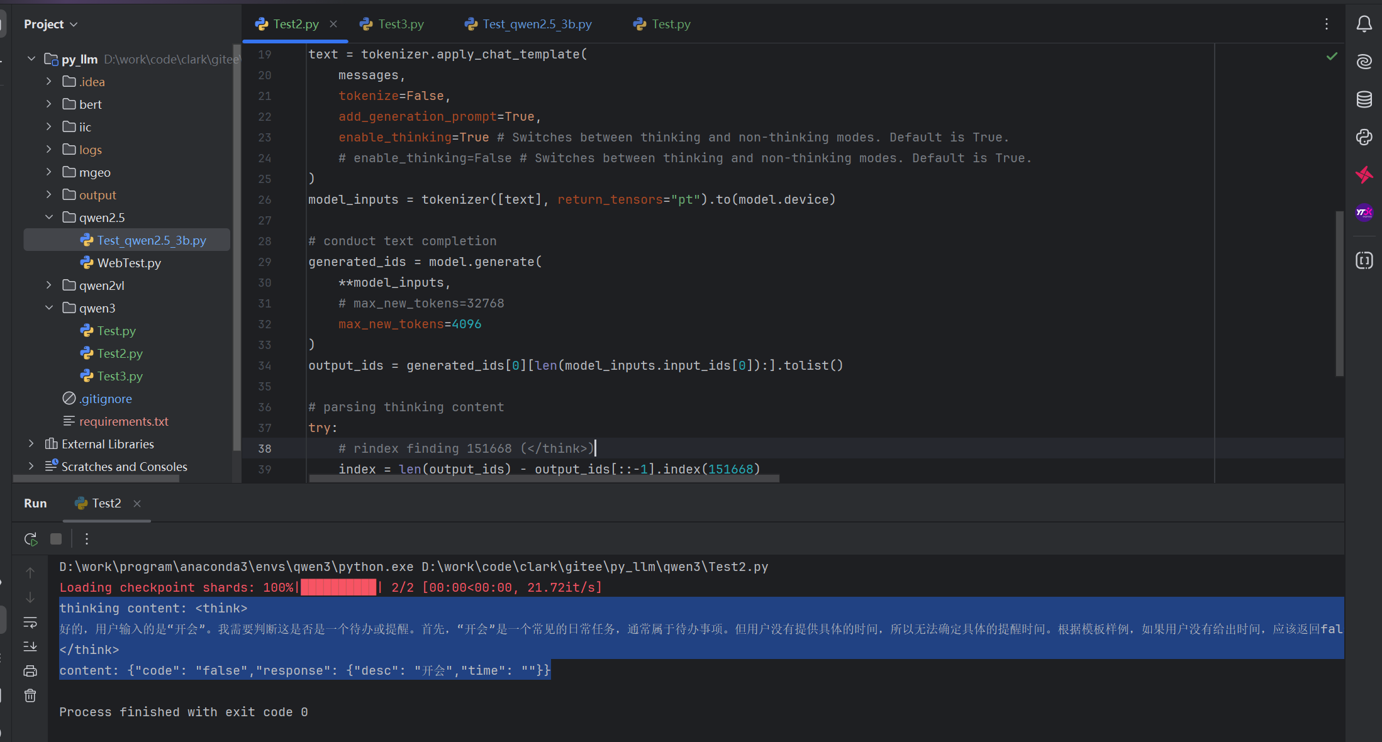Collapse the qwen3 folder
The height and width of the screenshot is (742, 1382).
49,308
